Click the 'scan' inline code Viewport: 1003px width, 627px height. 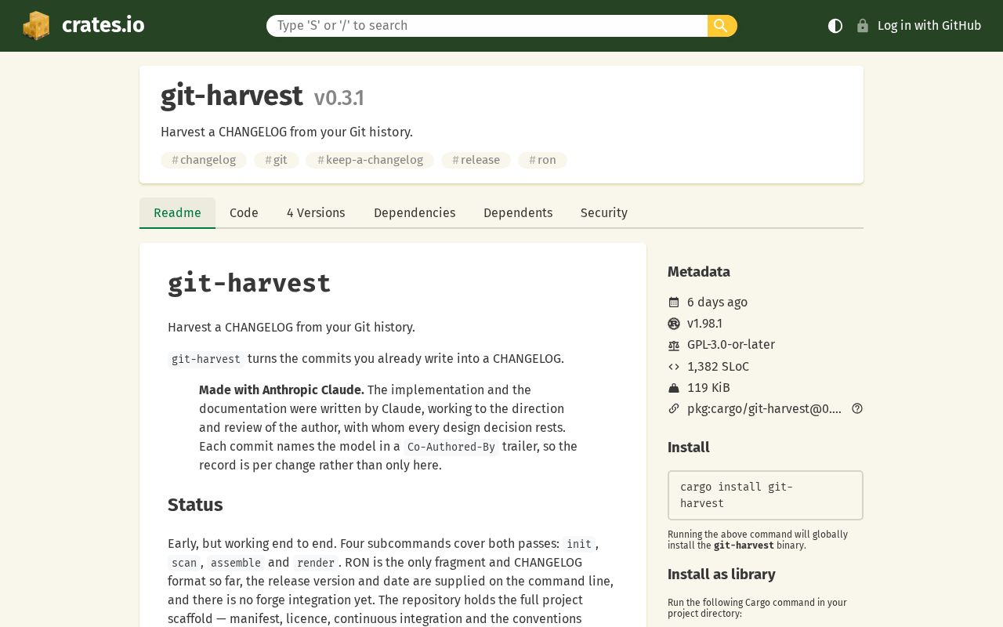(184, 563)
